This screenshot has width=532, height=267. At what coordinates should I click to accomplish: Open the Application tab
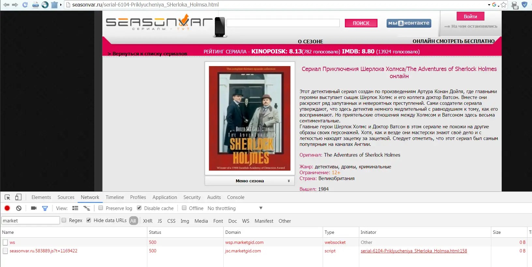point(165,197)
